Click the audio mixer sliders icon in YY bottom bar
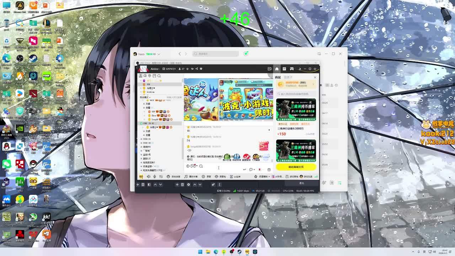The height and width of the screenshot is (256, 455). click(161, 177)
